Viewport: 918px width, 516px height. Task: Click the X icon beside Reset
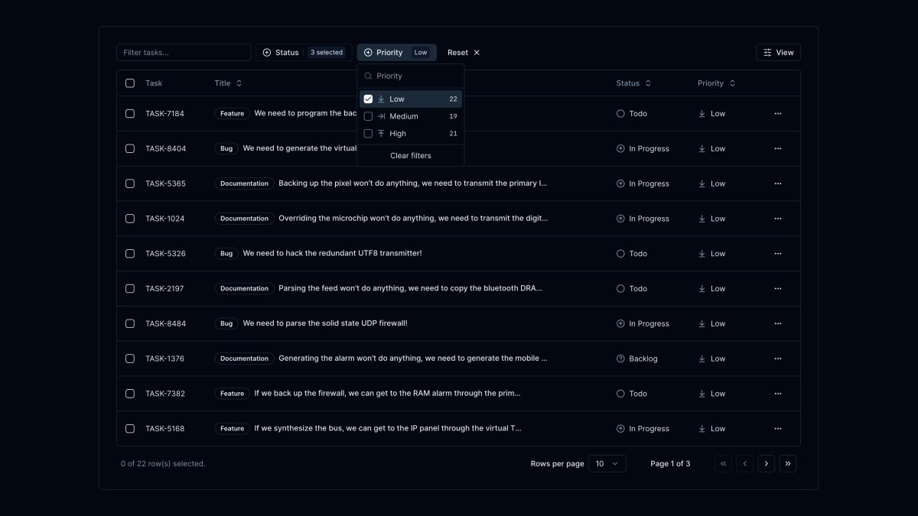pos(477,53)
